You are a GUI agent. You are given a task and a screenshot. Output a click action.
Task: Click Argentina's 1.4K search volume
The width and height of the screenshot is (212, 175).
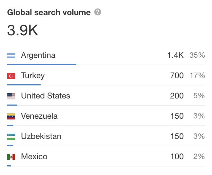pos(175,55)
